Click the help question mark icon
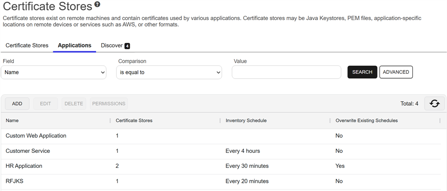Viewport: 447px width, 191px height. click(x=97, y=5)
